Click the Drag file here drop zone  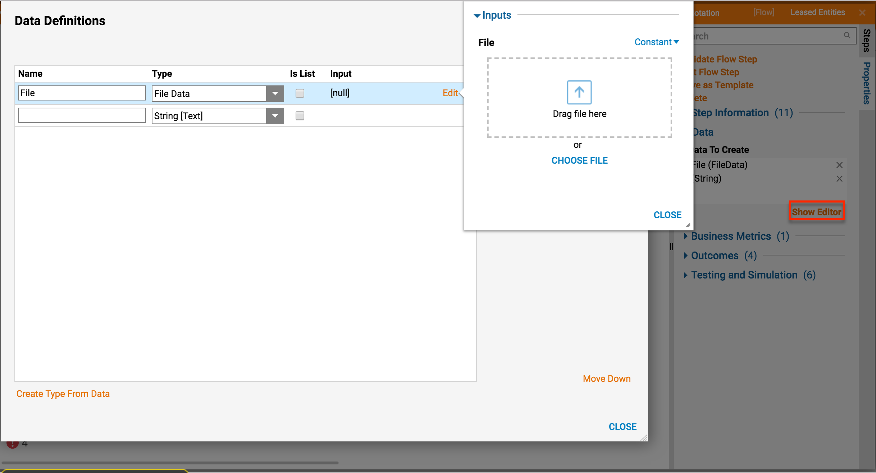click(x=579, y=98)
